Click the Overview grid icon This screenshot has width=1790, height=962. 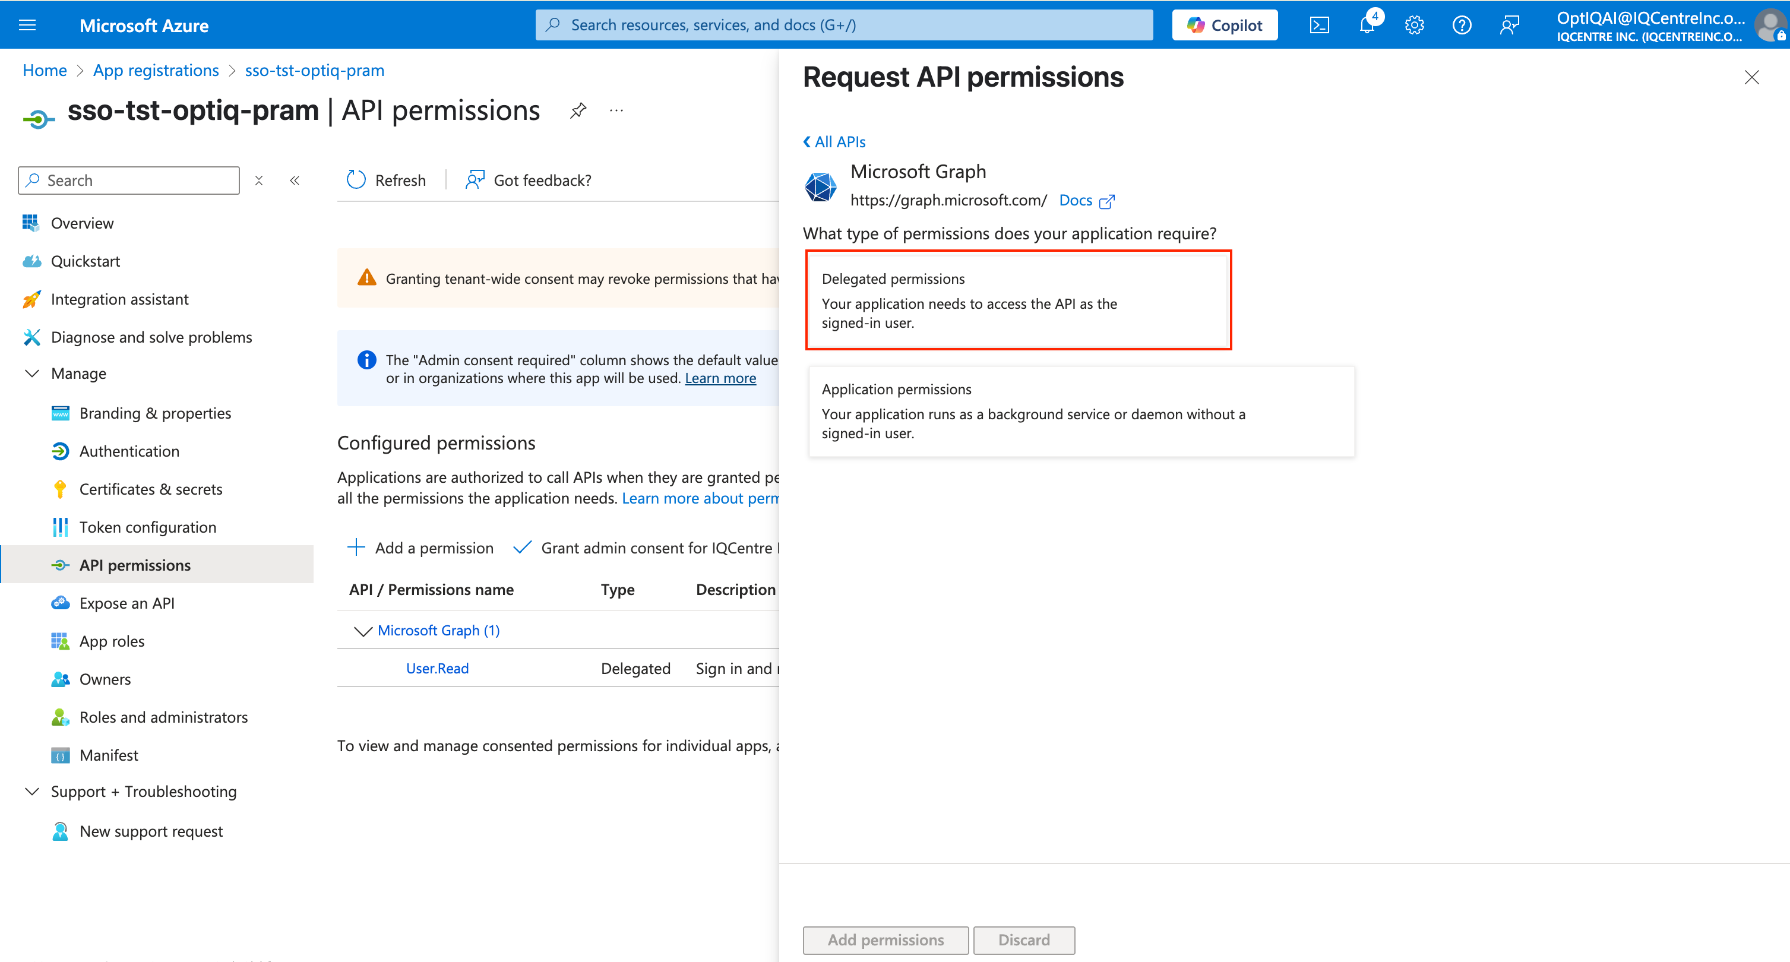(30, 223)
